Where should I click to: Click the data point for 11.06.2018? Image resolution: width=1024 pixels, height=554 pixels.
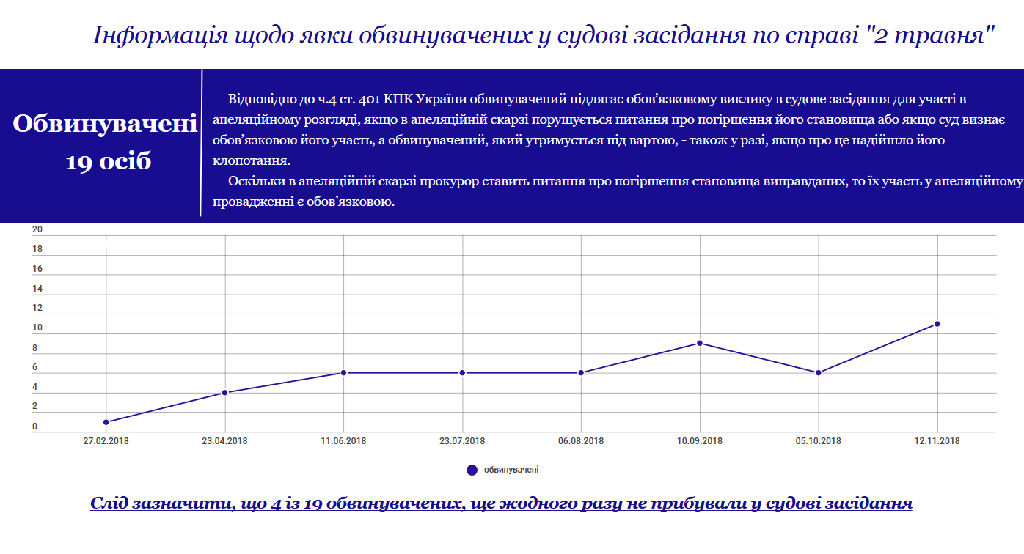(x=344, y=373)
